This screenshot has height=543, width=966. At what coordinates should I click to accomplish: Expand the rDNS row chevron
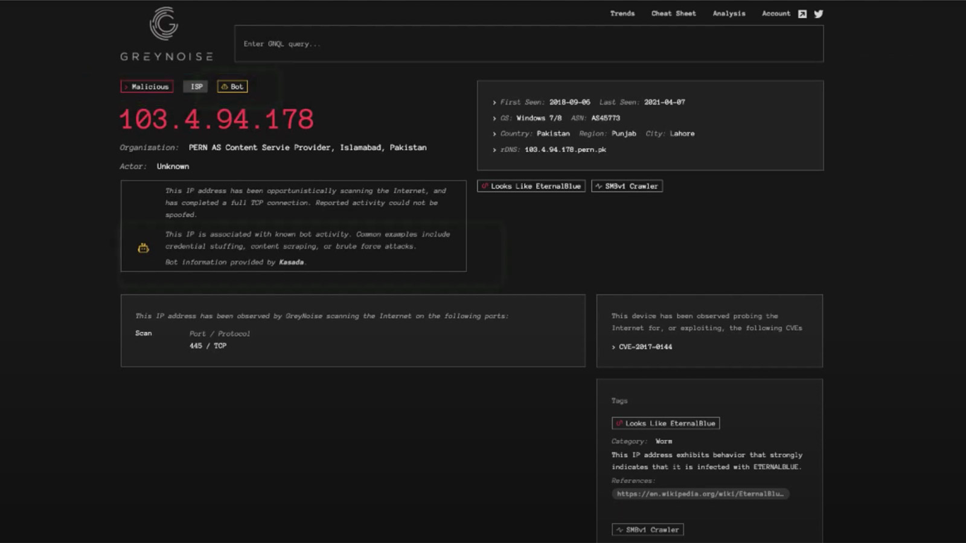(494, 150)
